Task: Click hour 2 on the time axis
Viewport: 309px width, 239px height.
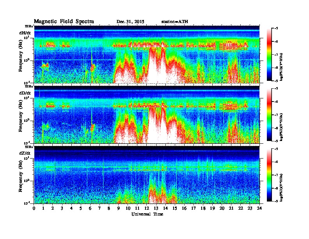Action: (53, 208)
